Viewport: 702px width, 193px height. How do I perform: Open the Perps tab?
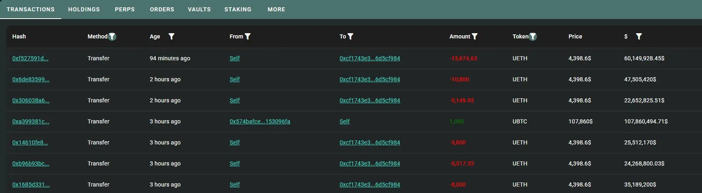click(125, 9)
